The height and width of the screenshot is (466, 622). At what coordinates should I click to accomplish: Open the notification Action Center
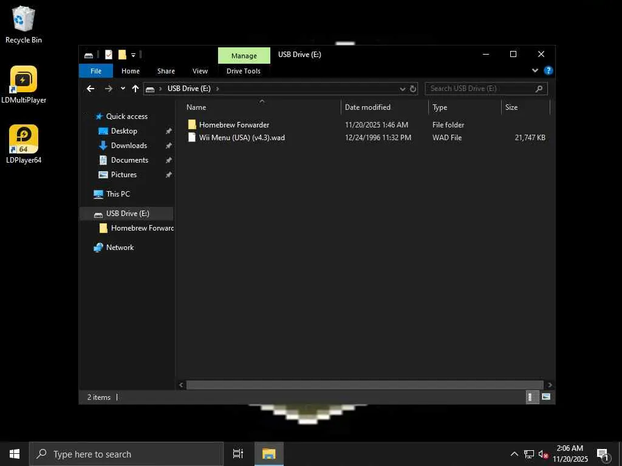point(603,454)
